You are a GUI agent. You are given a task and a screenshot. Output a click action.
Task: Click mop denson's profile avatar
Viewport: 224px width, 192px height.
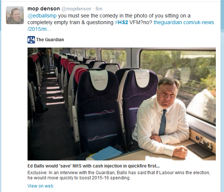[x=15, y=15]
